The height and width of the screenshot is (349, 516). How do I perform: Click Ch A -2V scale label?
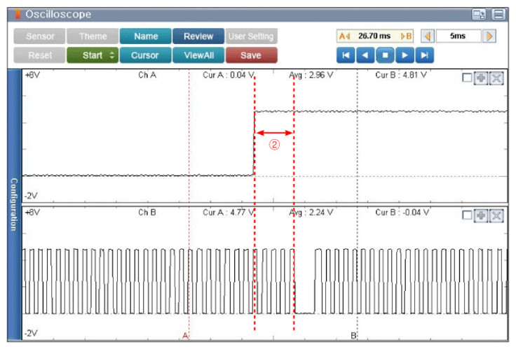point(32,196)
